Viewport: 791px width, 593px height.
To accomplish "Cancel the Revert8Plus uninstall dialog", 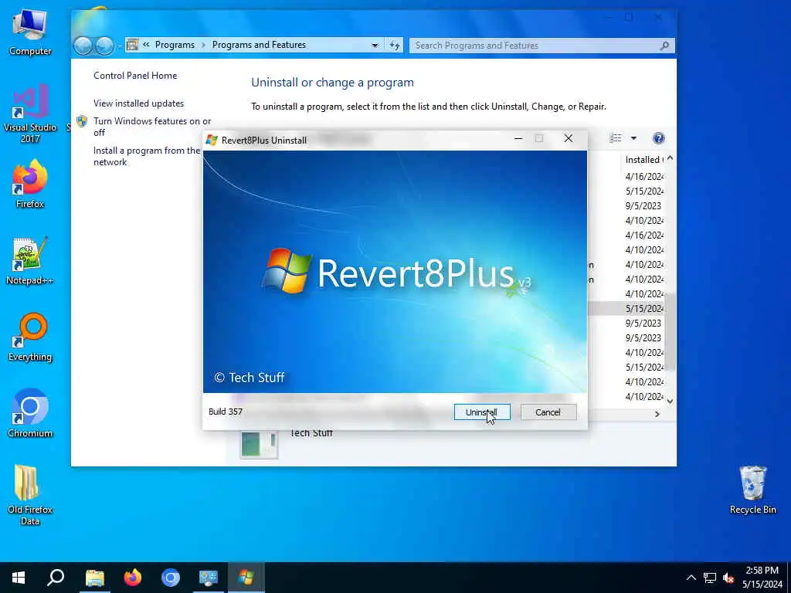I will [x=548, y=412].
